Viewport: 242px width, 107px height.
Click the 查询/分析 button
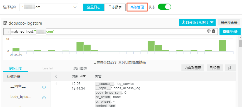pos(230,32)
